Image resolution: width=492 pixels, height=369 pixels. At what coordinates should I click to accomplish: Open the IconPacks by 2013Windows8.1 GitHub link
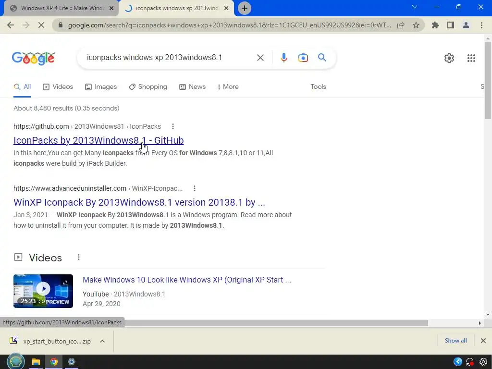click(x=98, y=140)
